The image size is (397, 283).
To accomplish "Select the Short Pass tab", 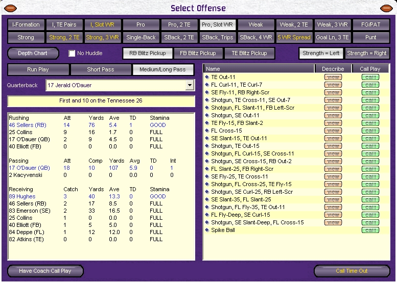I will (100, 69).
